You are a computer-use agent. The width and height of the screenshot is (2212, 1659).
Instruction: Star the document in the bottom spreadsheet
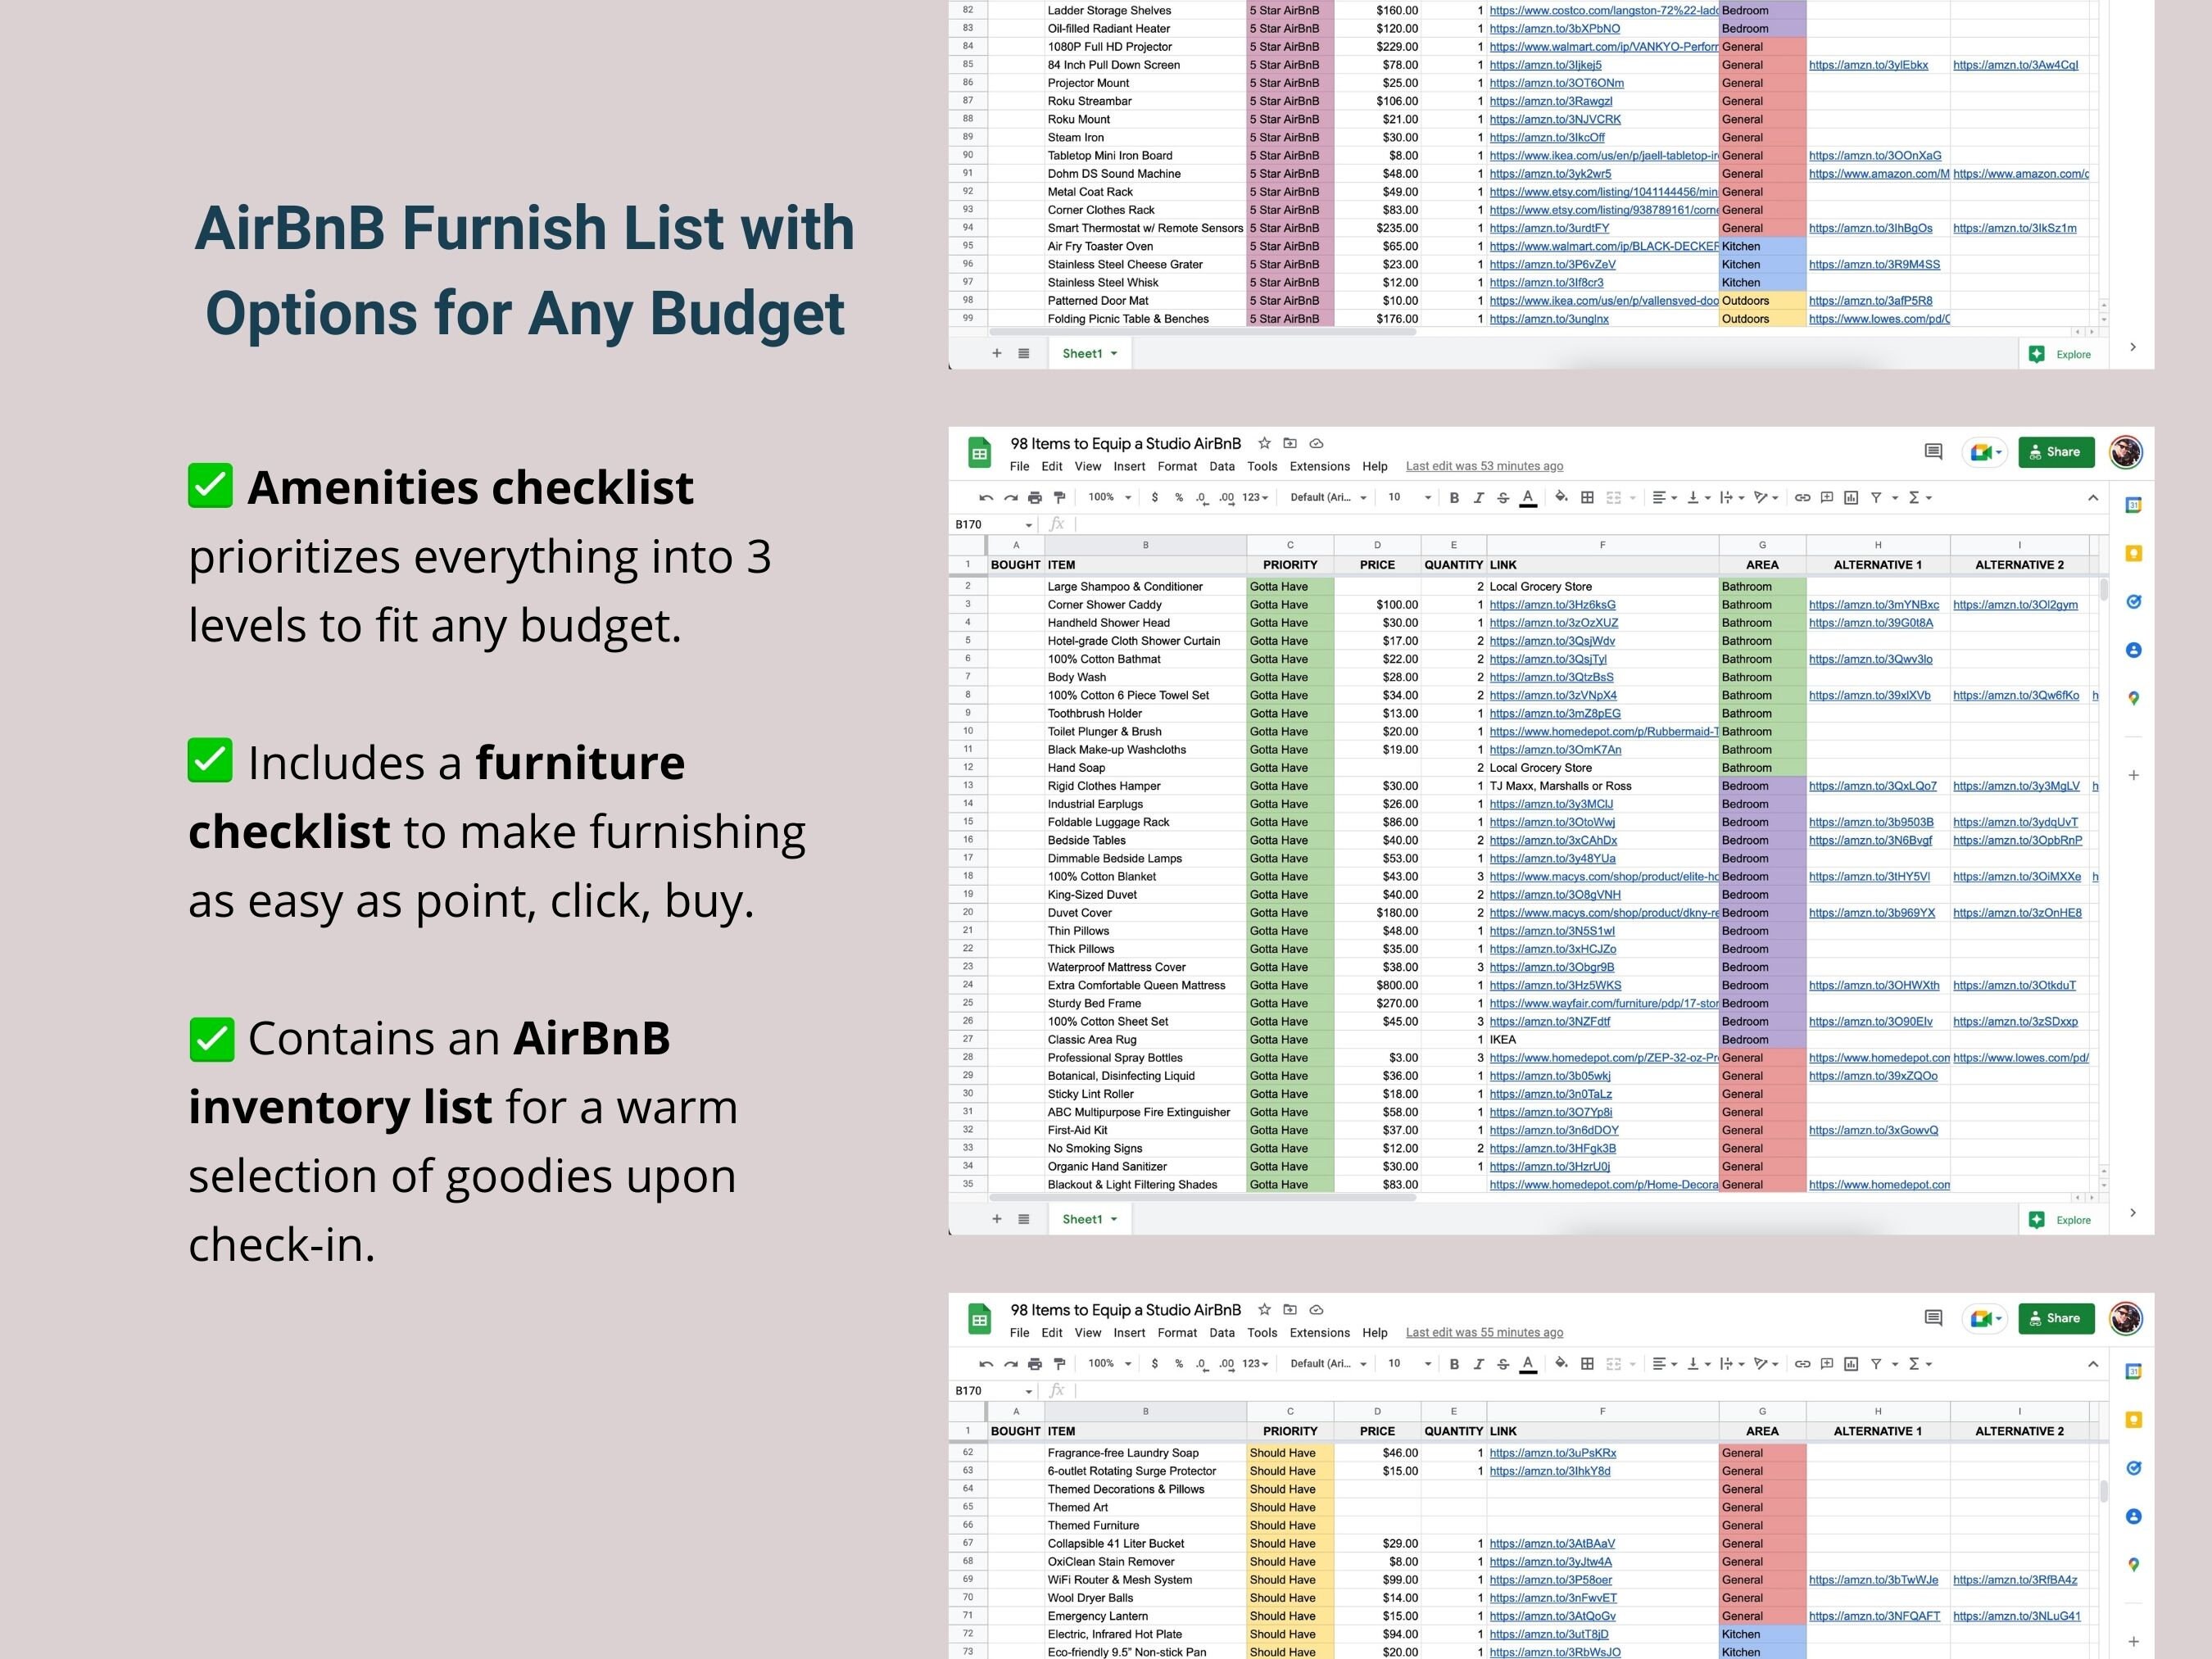[1264, 1309]
